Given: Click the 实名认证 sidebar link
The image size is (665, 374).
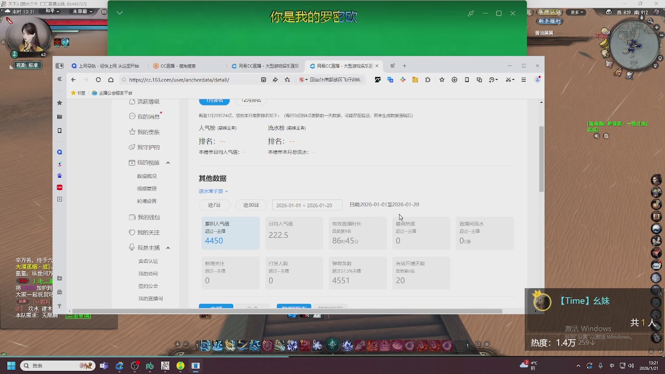Looking at the screenshot, I should (148, 261).
